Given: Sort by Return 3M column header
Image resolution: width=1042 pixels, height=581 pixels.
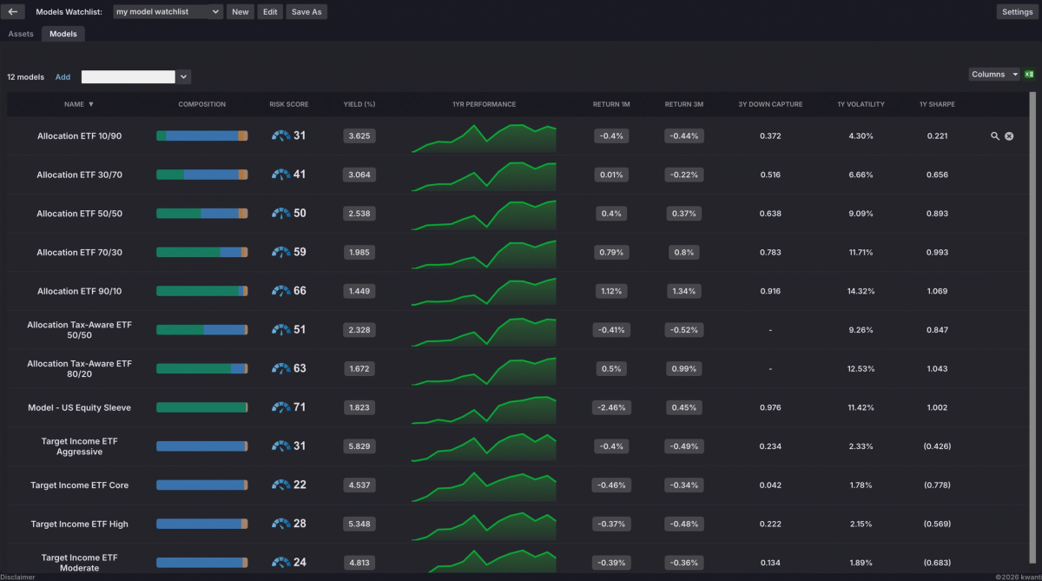Looking at the screenshot, I should point(684,104).
